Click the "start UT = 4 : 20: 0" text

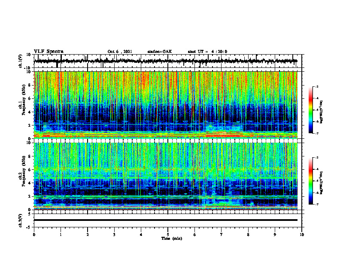pos(207,52)
